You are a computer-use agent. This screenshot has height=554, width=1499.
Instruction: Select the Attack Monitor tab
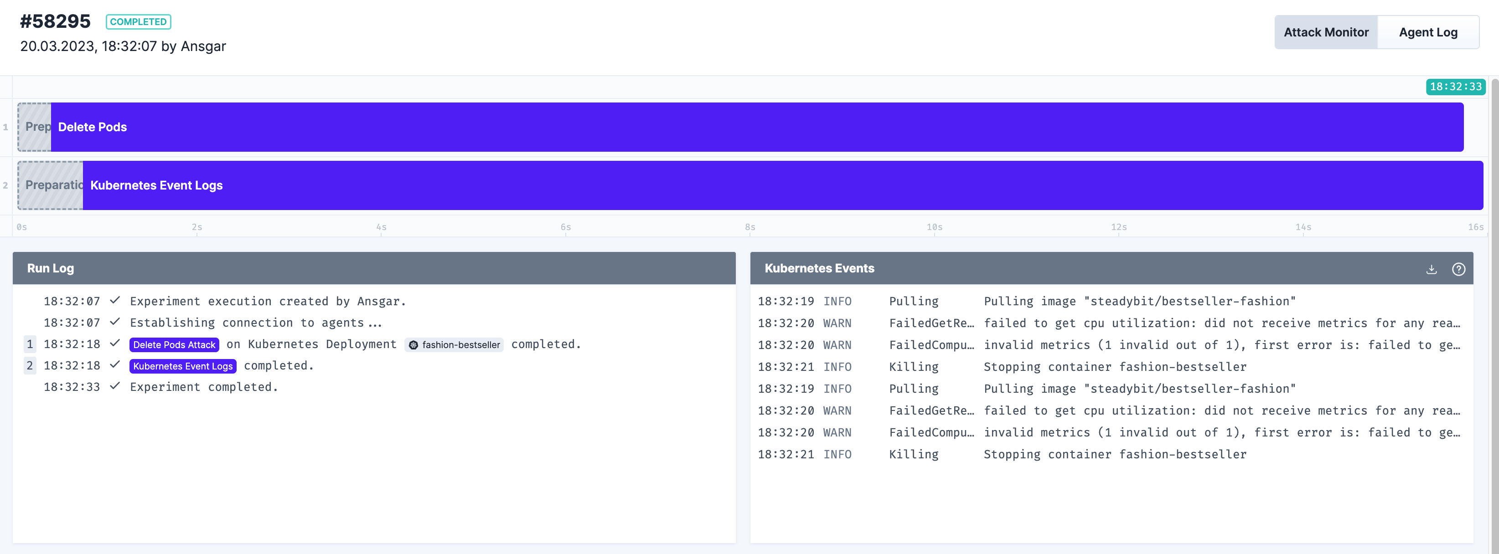pos(1327,31)
